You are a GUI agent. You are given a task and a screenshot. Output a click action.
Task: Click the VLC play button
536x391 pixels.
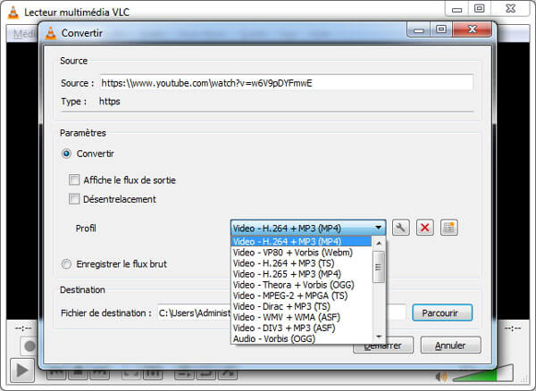[22, 370]
